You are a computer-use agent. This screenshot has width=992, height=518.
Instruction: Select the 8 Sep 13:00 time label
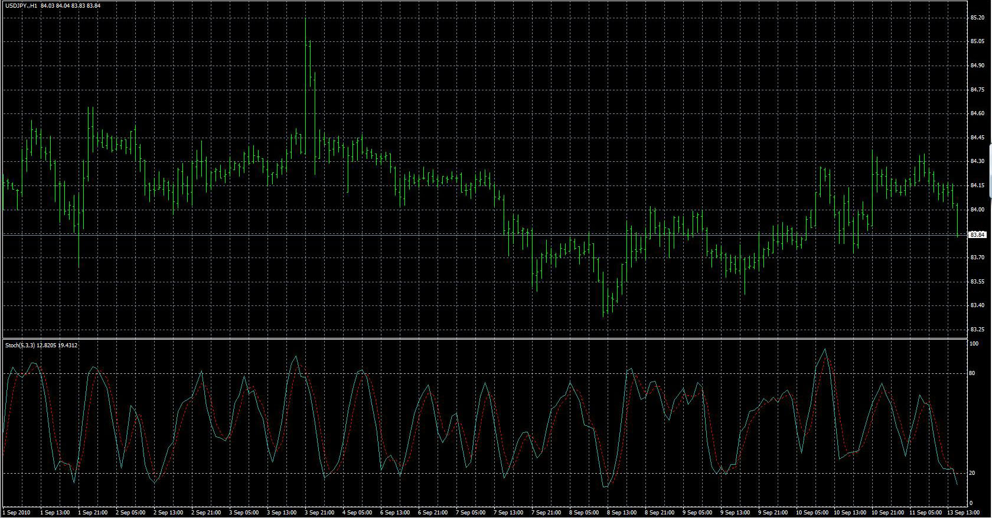point(622,513)
